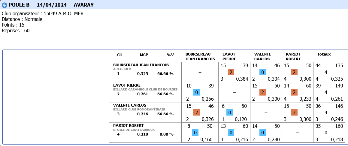348x146 pixels.
Task: Click total reprises 146 in Valente's Totaux cell
Action: pos(339,106)
